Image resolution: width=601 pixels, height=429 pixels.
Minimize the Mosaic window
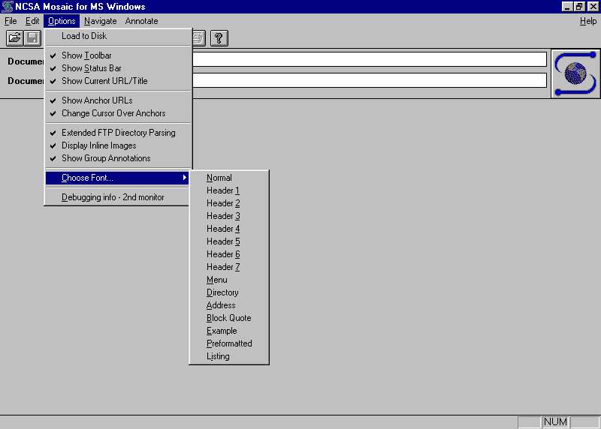[x=567, y=7]
